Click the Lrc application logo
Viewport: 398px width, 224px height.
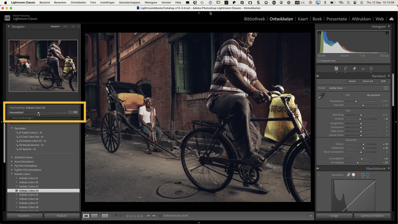(7, 18)
